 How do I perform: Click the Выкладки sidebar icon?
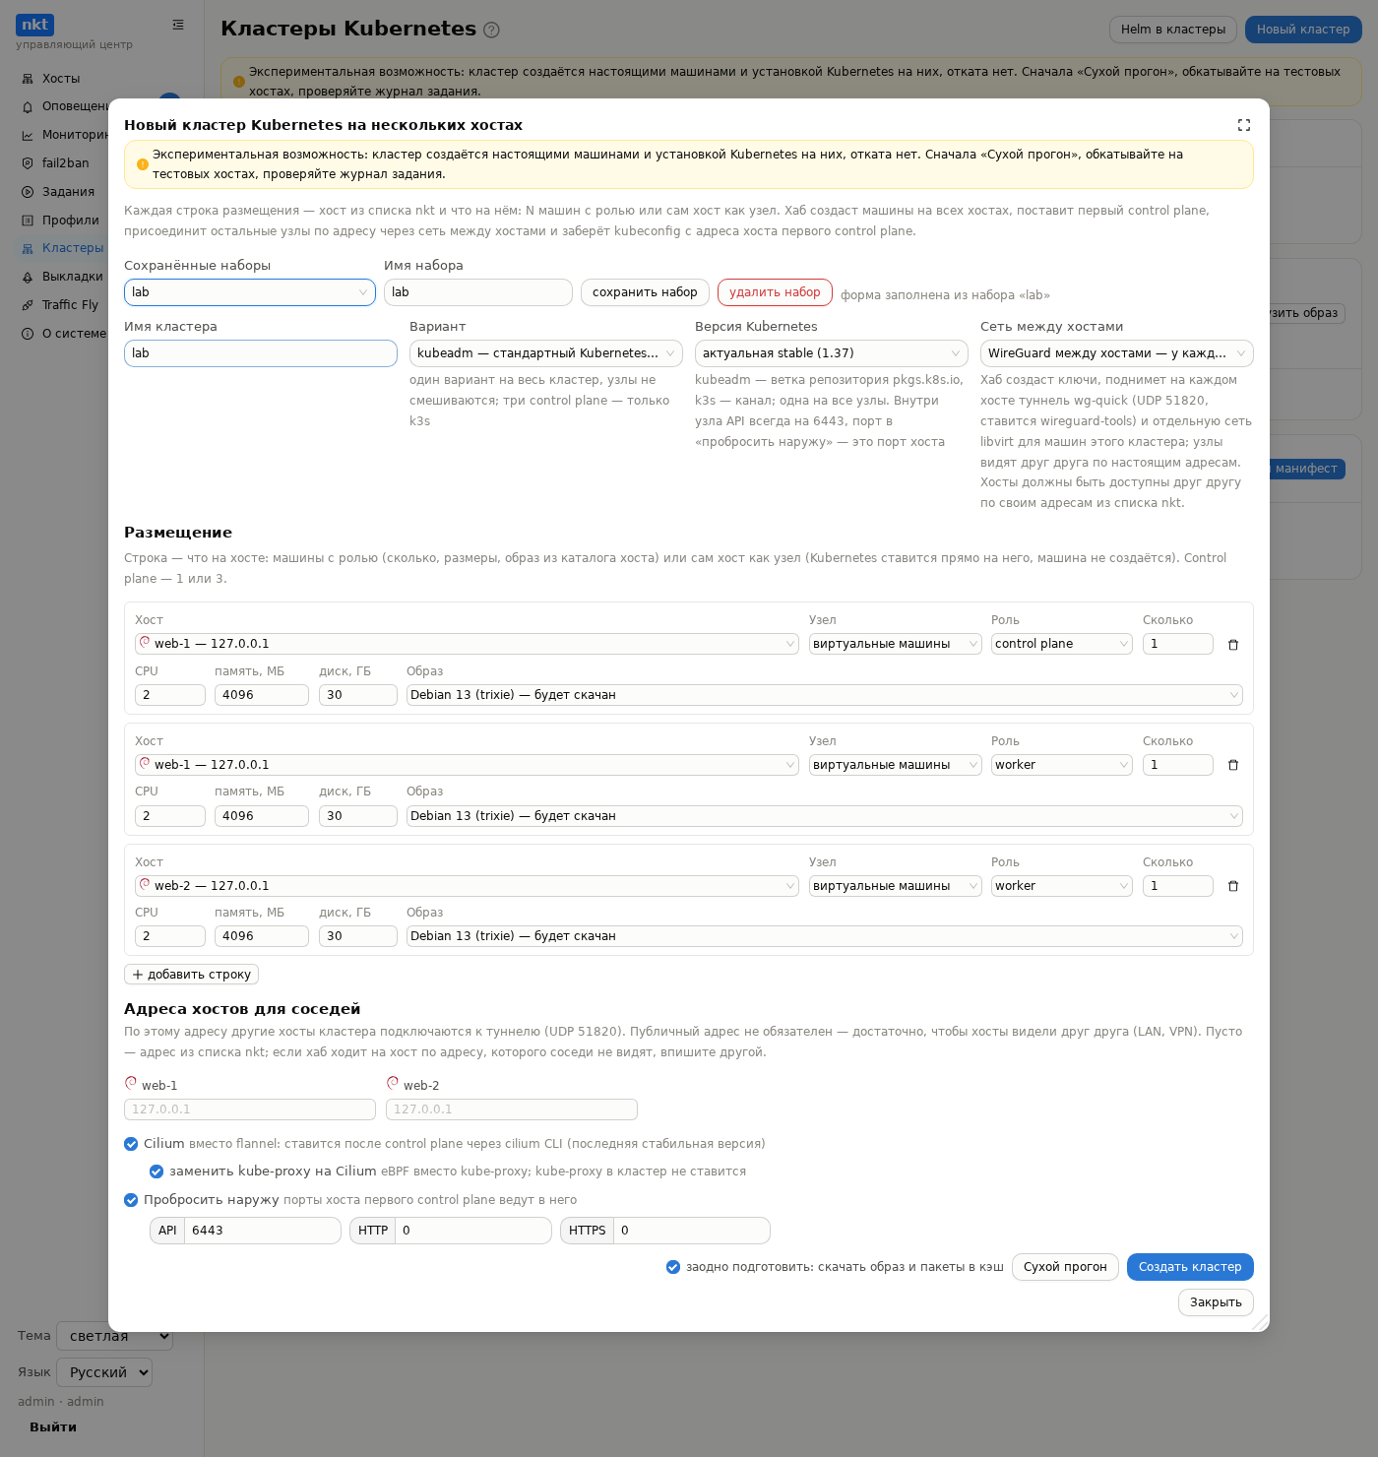28,277
